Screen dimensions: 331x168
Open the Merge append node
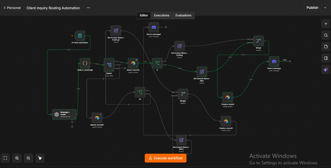pyautogui.click(x=259, y=41)
